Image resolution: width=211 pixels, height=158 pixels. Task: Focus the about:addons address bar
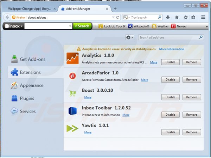[69, 17]
